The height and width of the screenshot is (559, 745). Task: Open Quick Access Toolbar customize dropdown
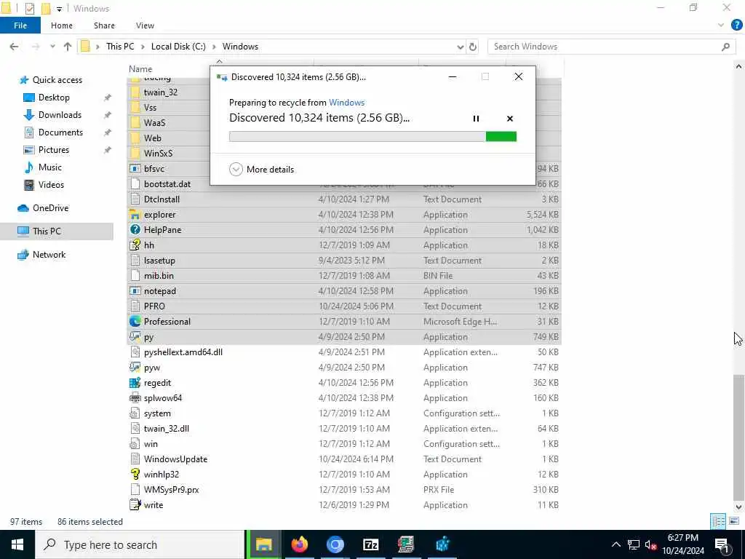(59, 9)
